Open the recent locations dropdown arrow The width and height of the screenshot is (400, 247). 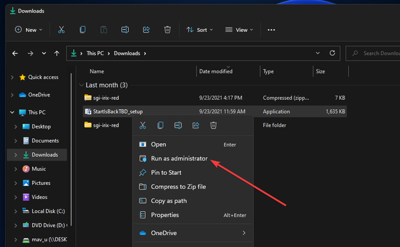(44, 53)
